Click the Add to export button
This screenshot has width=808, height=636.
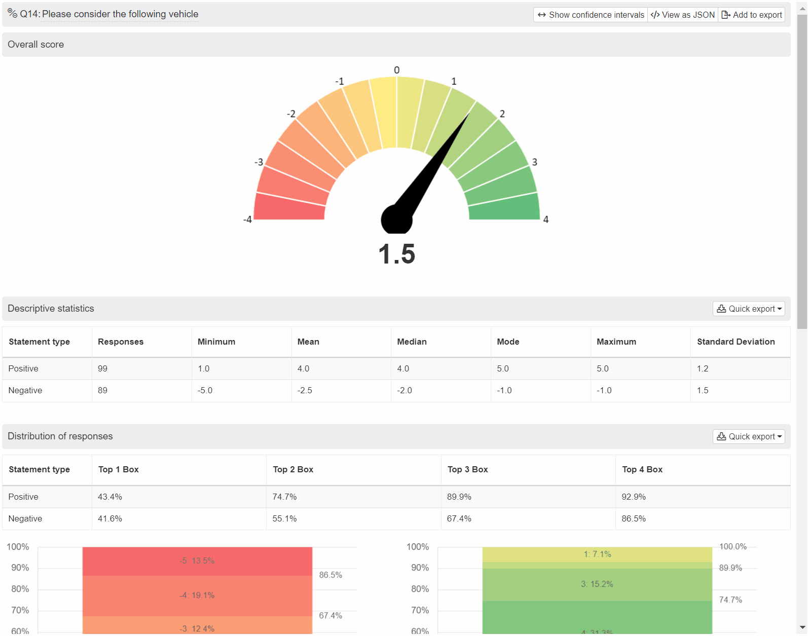pyautogui.click(x=752, y=15)
